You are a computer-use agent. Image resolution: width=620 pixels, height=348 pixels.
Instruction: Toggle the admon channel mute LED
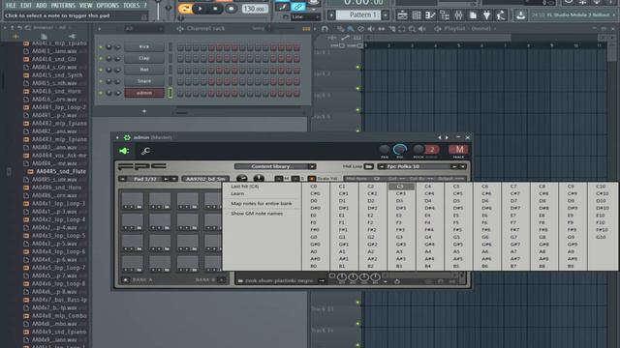point(101,93)
